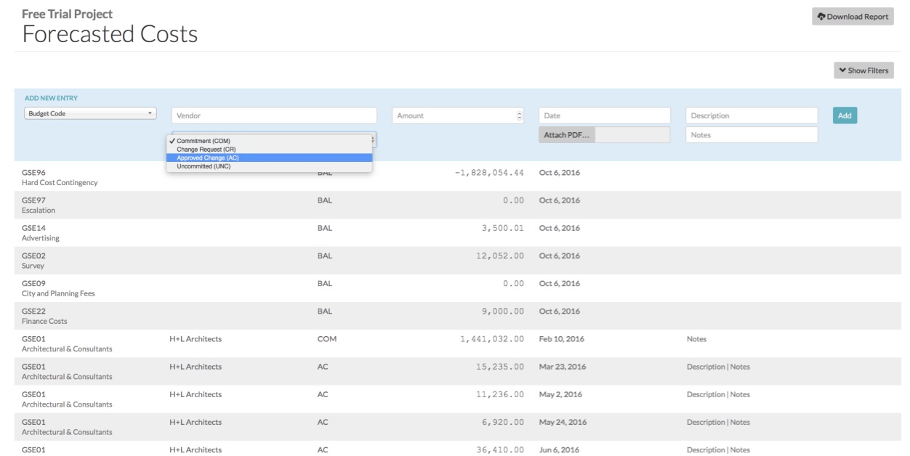Viewport: 910px width, 456px height.
Task: Click the Download Report button
Action: 853,17
